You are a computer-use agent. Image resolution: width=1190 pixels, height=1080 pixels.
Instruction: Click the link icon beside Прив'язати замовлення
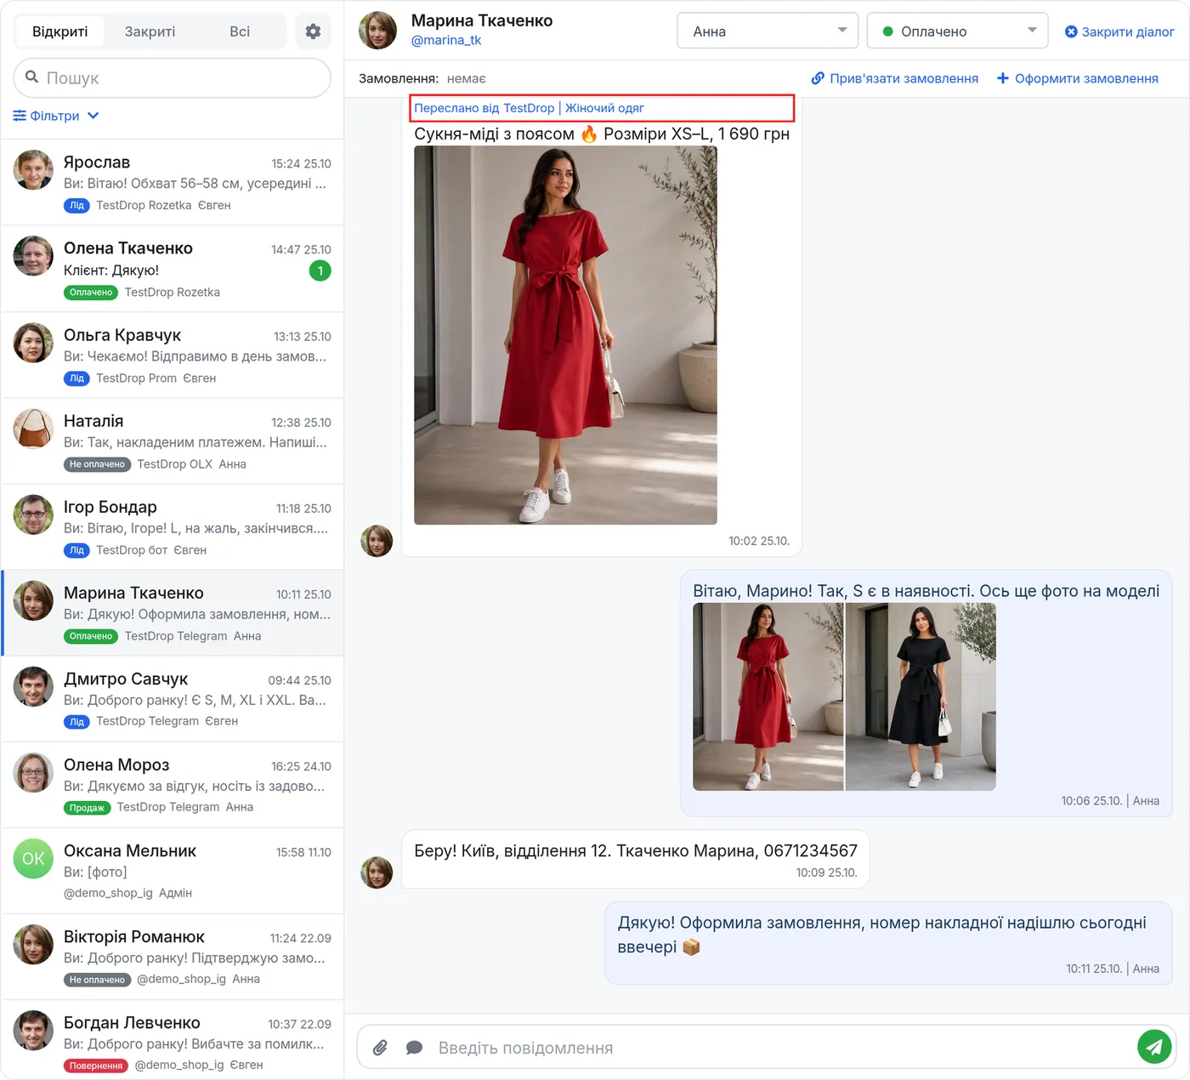(x=818, y=78)
